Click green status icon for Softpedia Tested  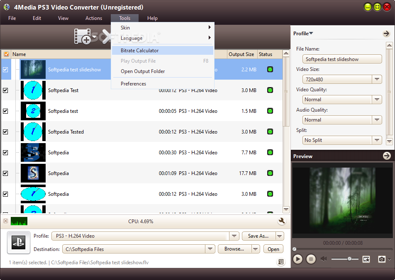pos(270,131)
